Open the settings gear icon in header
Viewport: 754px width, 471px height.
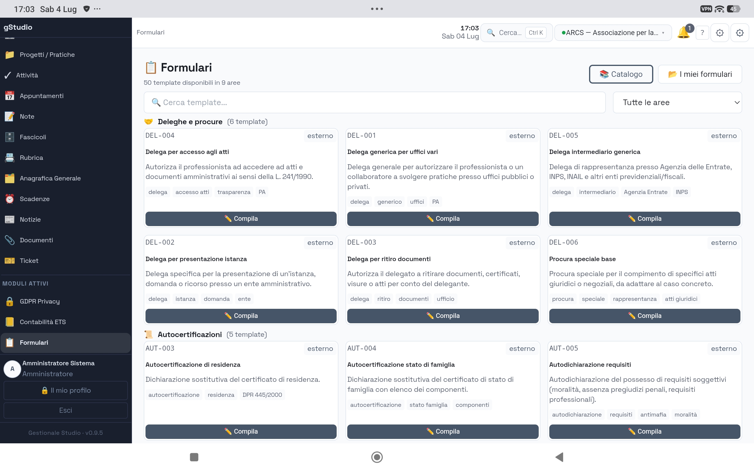(x=739, y=32)
